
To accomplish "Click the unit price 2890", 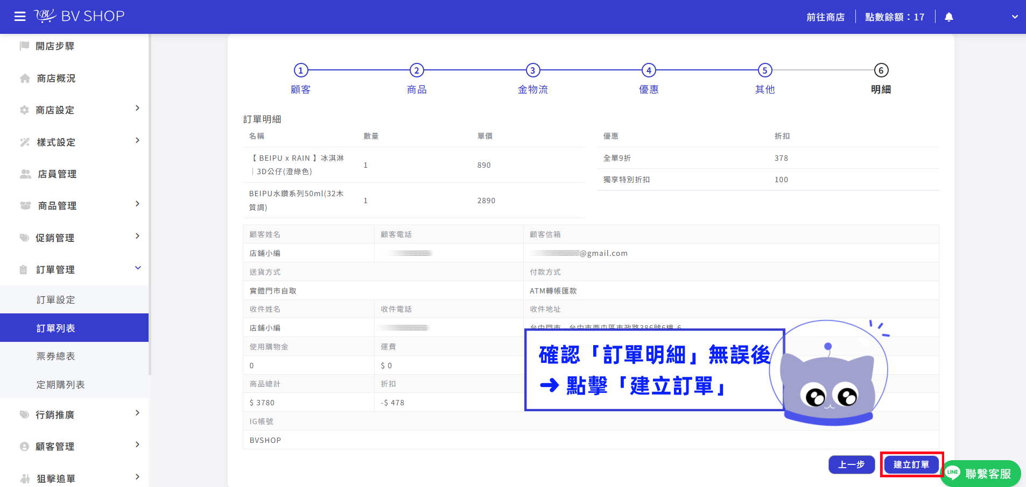I will coord(486,200).
